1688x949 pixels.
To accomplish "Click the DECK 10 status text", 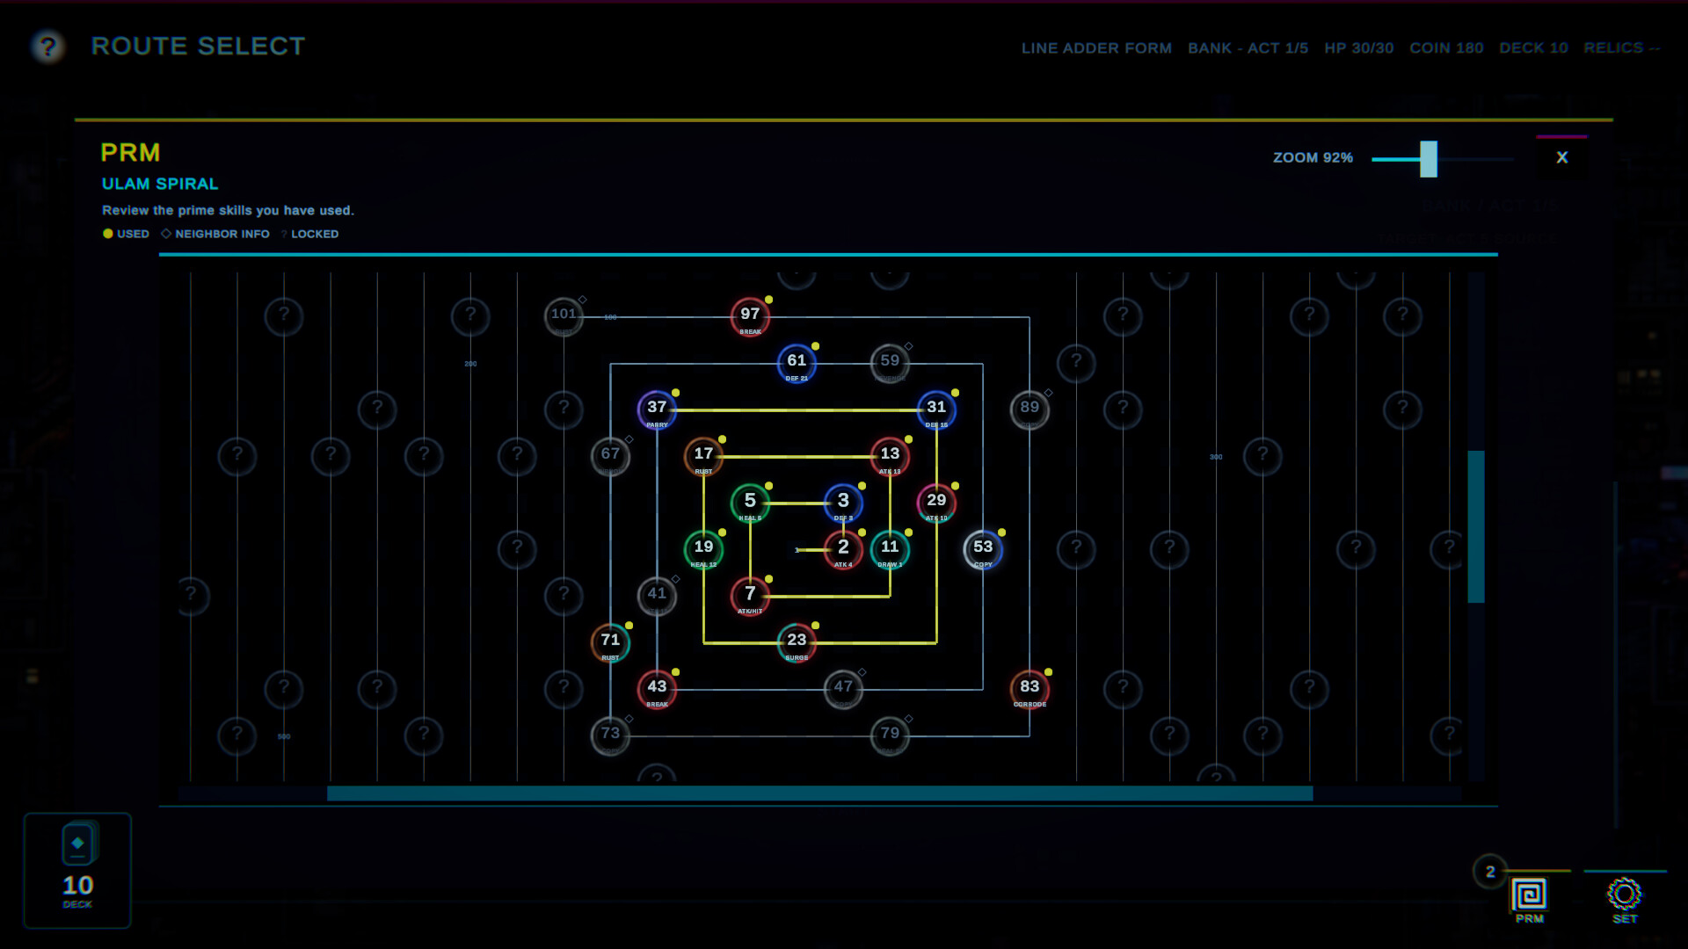I will (1533, 48).
